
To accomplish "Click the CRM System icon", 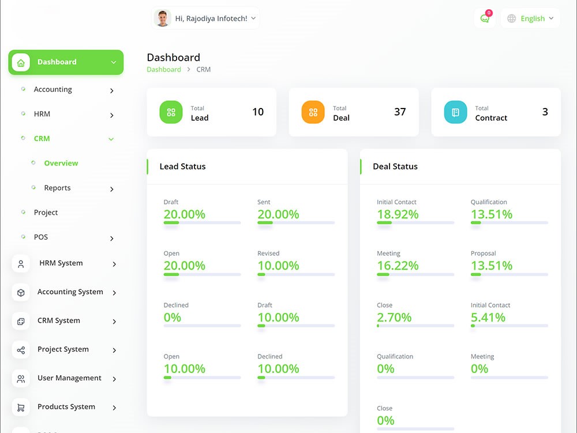I will click(x=21, y=321).
